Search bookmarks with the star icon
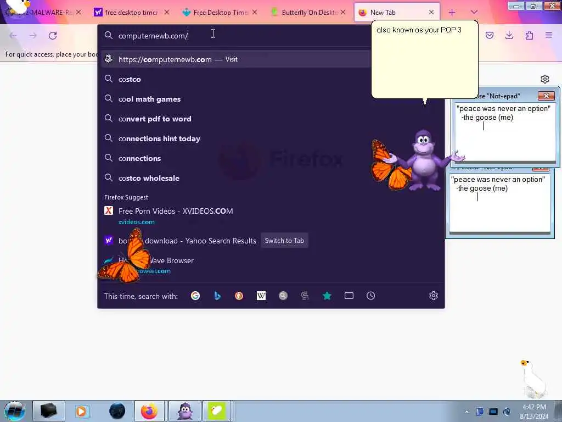 pos(327,296)
